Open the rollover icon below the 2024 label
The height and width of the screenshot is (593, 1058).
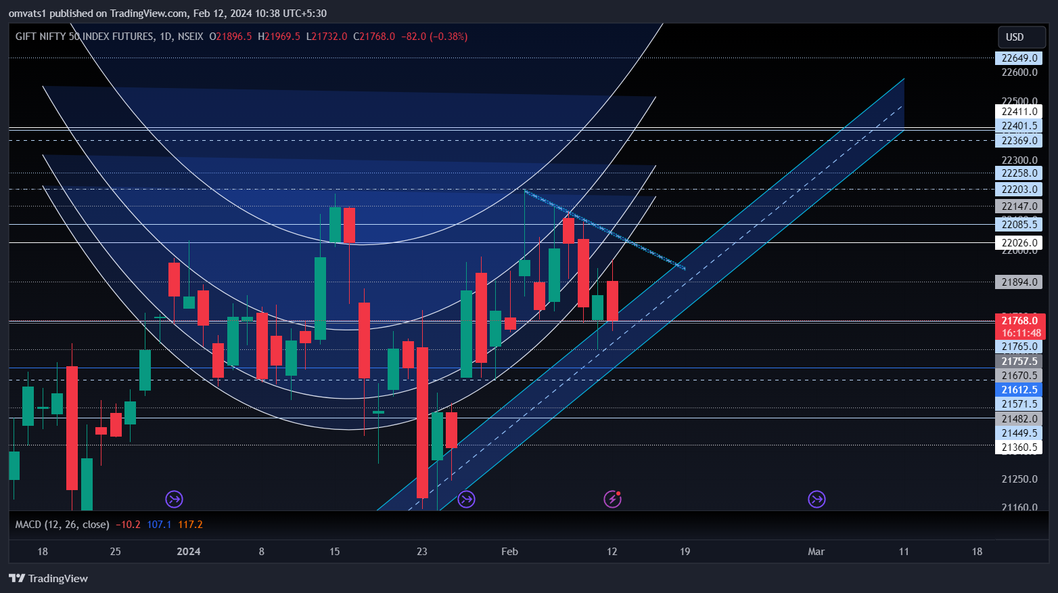click(175, 500)
